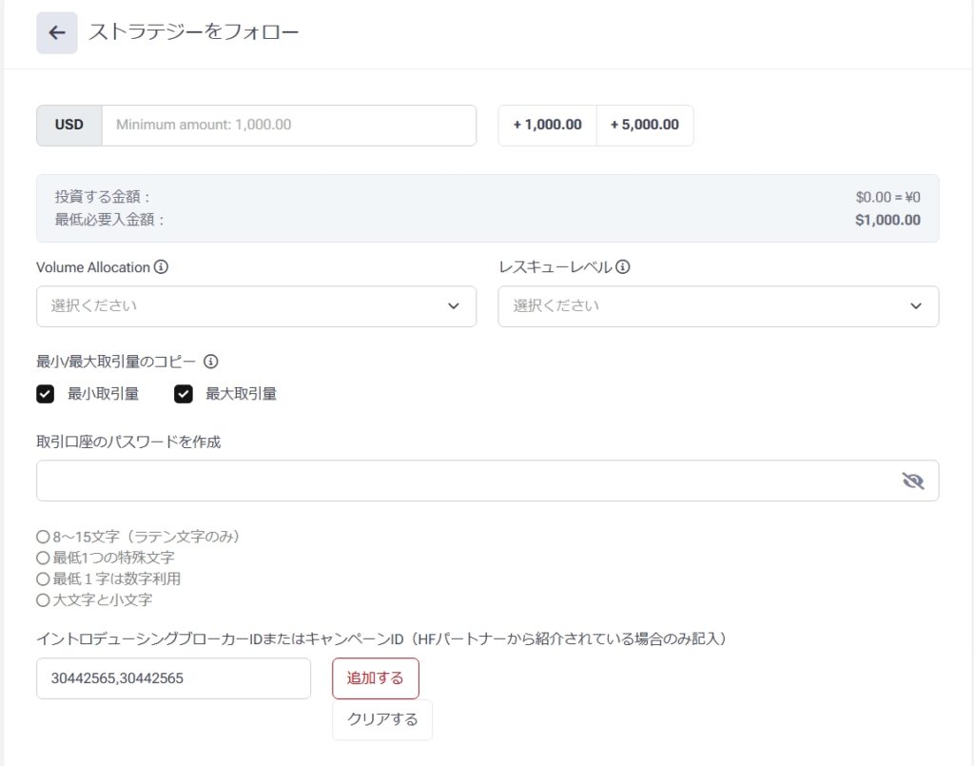Image resolution: width=974 pixels, height=766 pixels.
Task: Select the 大文字と小文字 requirement circle
Action: tap(42, 600)
